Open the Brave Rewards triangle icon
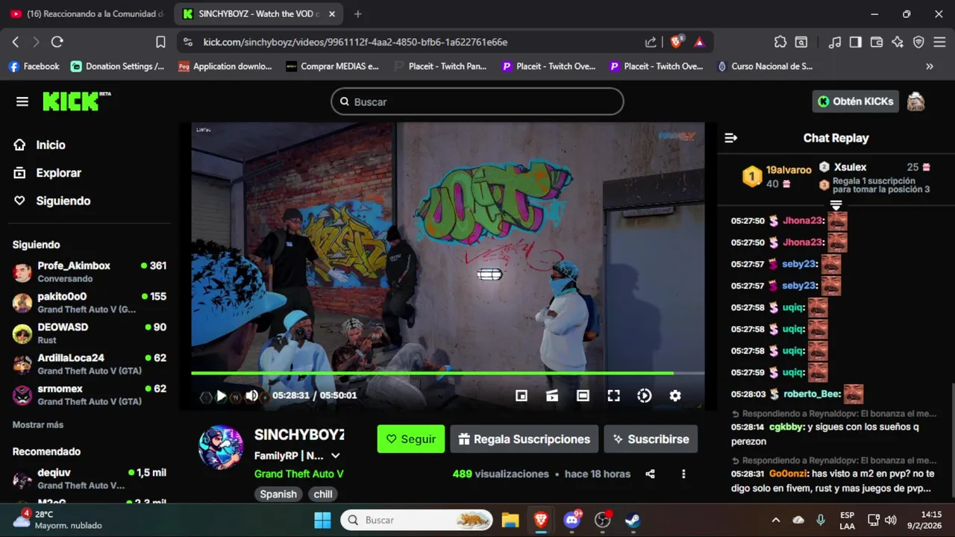Image resolution: width=955 pixels, height=537 pixels. (x=699, y=43)
